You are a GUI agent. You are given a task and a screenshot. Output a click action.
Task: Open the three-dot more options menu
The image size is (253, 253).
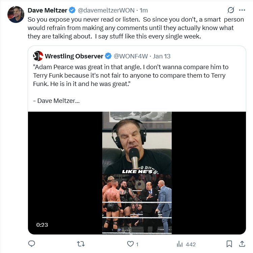coord(242,10)
